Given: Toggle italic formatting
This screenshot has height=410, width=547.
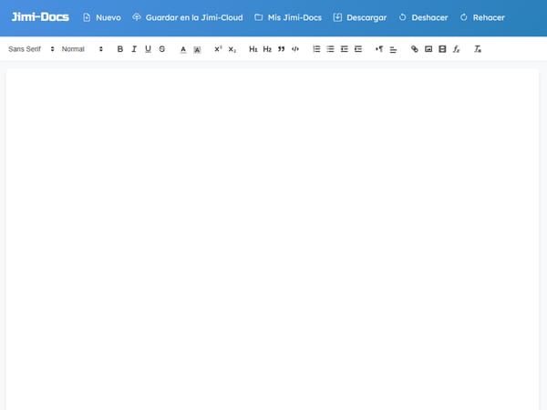Looking at the screenshot, I should click(x=134, y=49).
